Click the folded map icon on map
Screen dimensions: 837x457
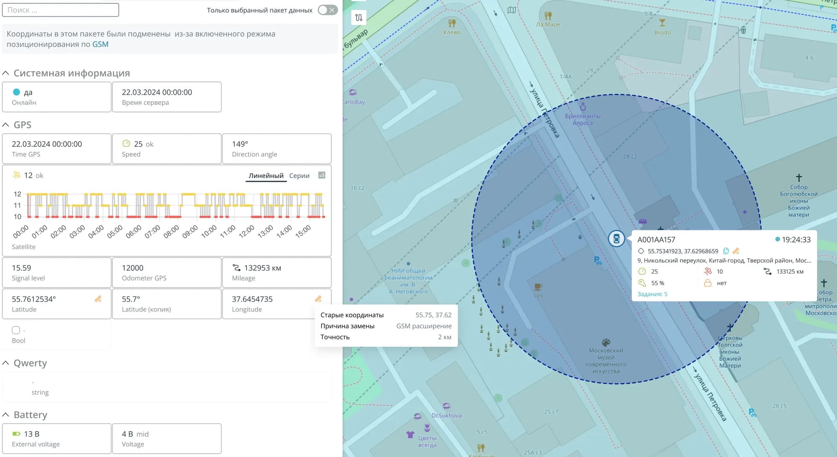point(511,10)
